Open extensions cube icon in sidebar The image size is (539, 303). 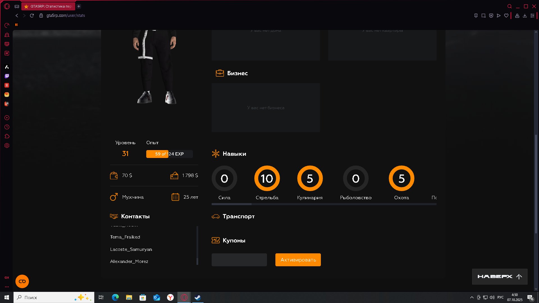(x=7, y=136)
